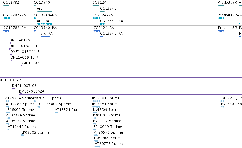Click the IP15581.5prime EST label
The image size is (242, 148).
pos(106,98)
